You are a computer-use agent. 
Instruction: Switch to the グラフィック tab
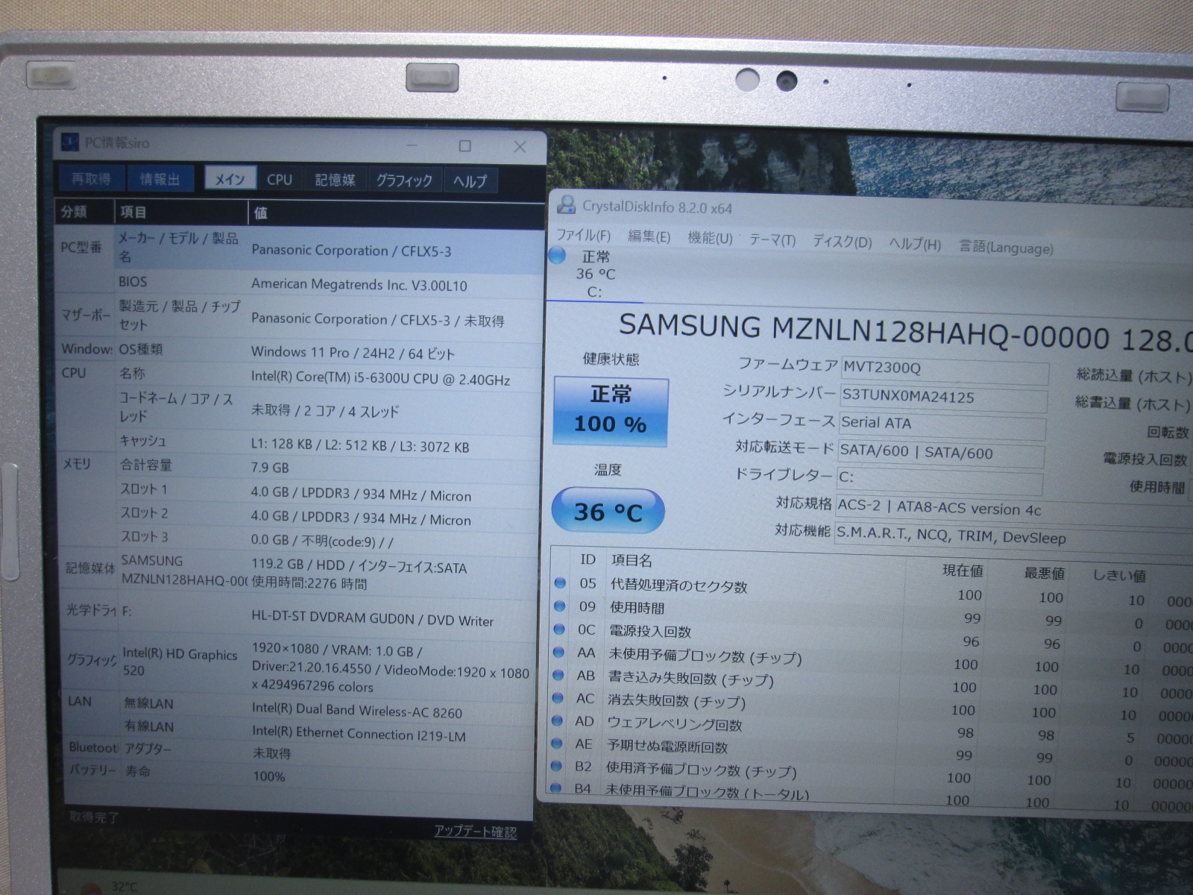point(404,180)
